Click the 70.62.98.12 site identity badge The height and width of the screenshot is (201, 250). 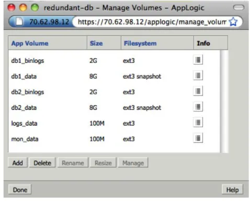point(42,22)
